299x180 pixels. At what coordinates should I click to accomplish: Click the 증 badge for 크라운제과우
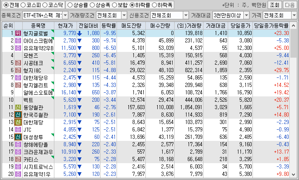pyautogui.click(x=18, y=152)
